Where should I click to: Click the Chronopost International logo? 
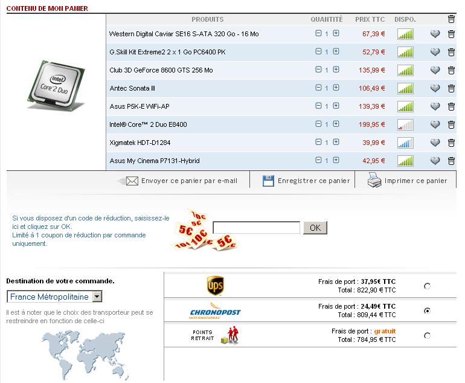point(215,311)
